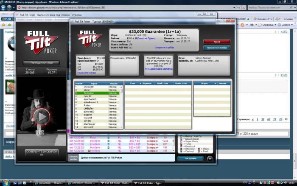Open the address bar history dropdown
The height and width of the screenshot is (186, 297).
click(234, 8)
